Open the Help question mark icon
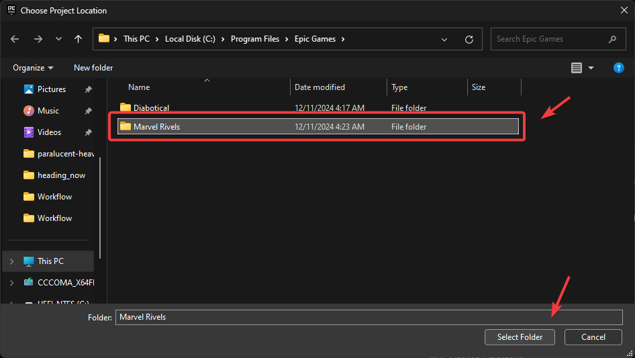This screenshot has width=635, height=358. coord(619,68)
